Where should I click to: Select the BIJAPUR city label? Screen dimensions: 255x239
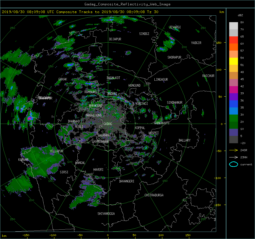pyautogui.click(x=115, y=39)
